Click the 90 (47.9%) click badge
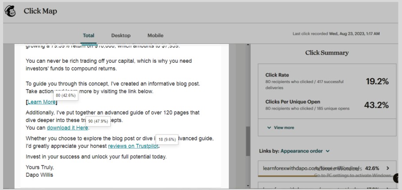The image size is (402, 190). tap(98, 122)
